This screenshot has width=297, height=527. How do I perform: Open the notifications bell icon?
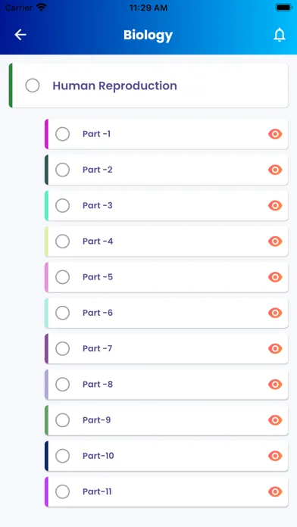pos(279,35)
